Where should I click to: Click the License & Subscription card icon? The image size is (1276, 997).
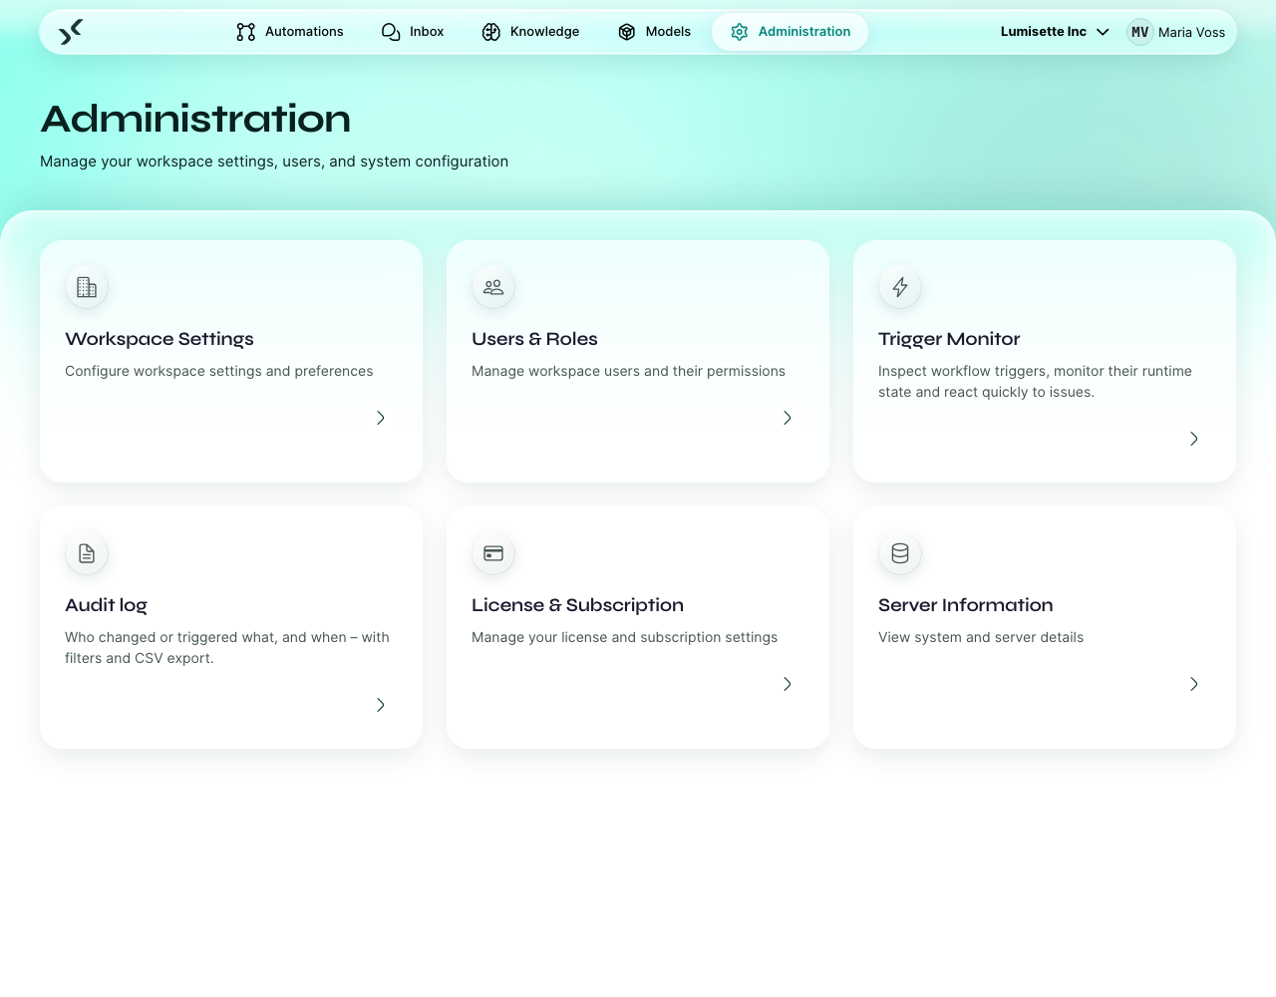coord(493,553)
